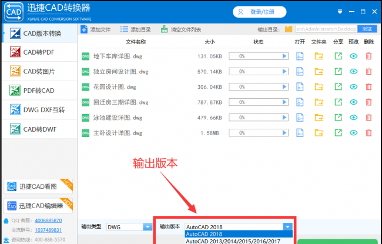The image size is (382, 244).
Task: Open file 花园设计图.dwg with its open icon
Action: tap(300, 87)
